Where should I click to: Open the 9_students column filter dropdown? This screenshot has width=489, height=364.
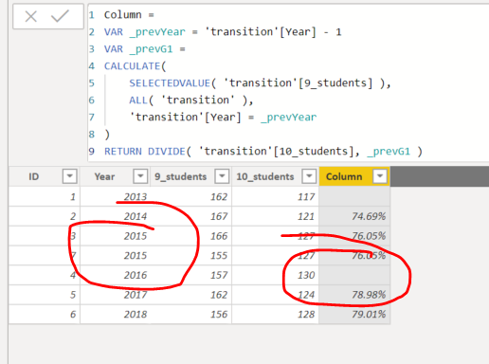coord(222,176)
